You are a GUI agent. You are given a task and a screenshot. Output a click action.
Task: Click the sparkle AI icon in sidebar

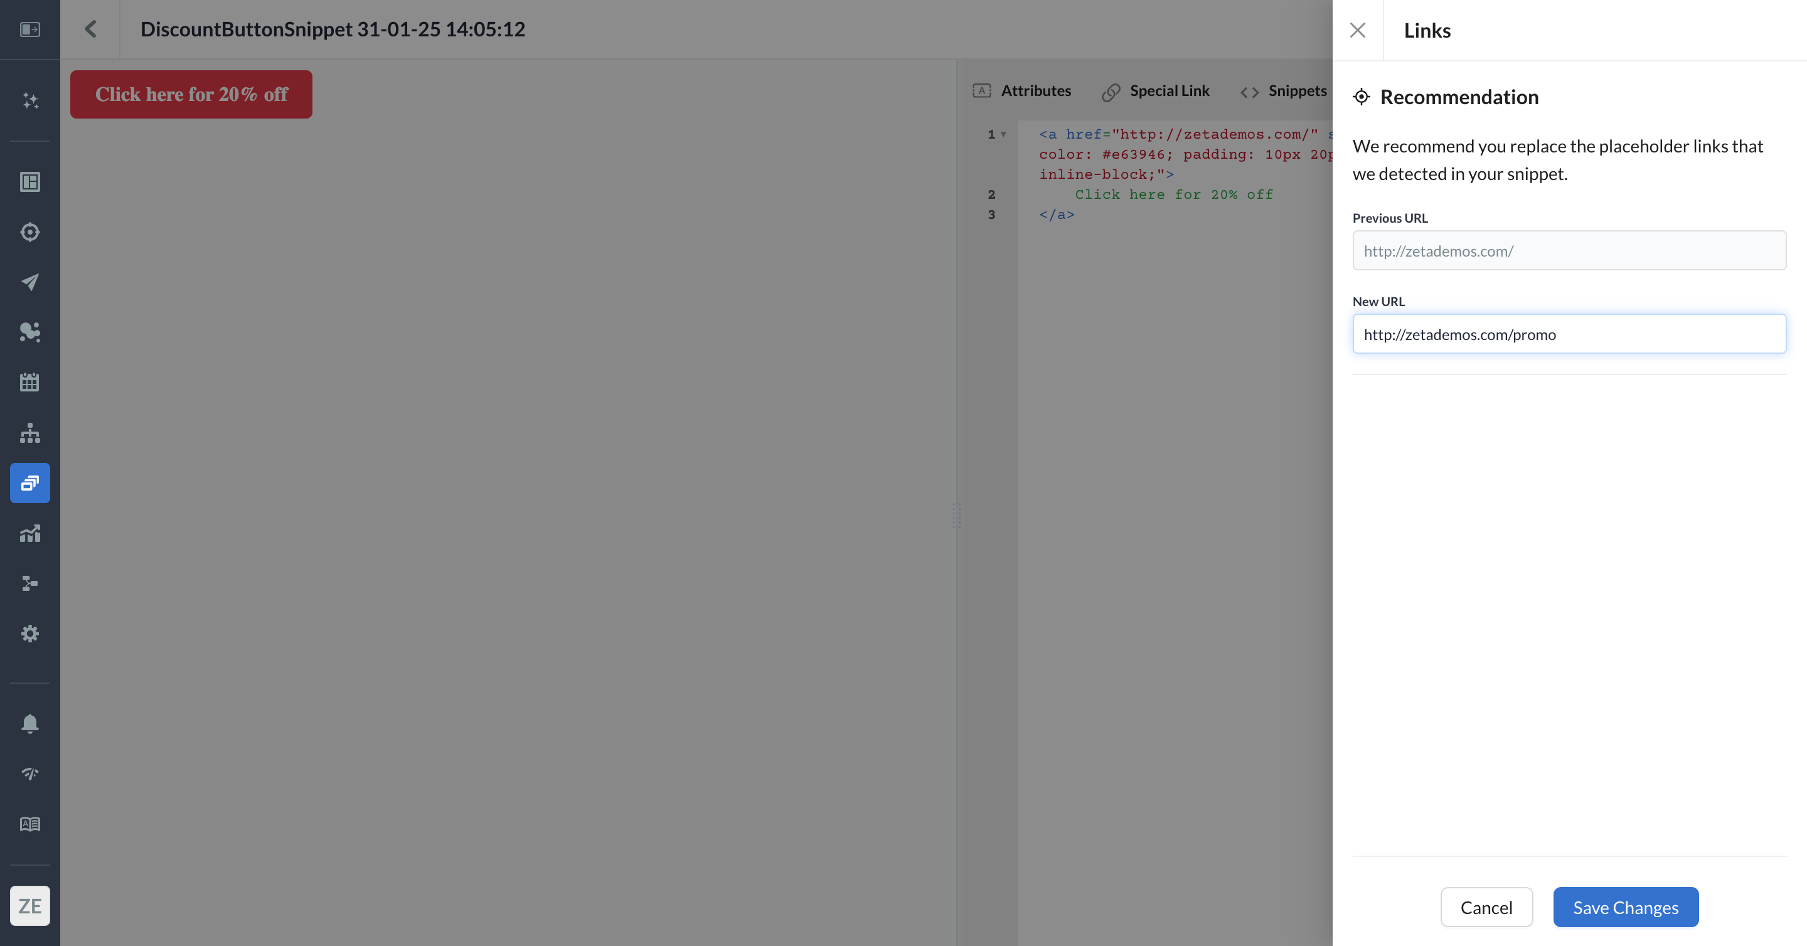click(x=29, y=100)
